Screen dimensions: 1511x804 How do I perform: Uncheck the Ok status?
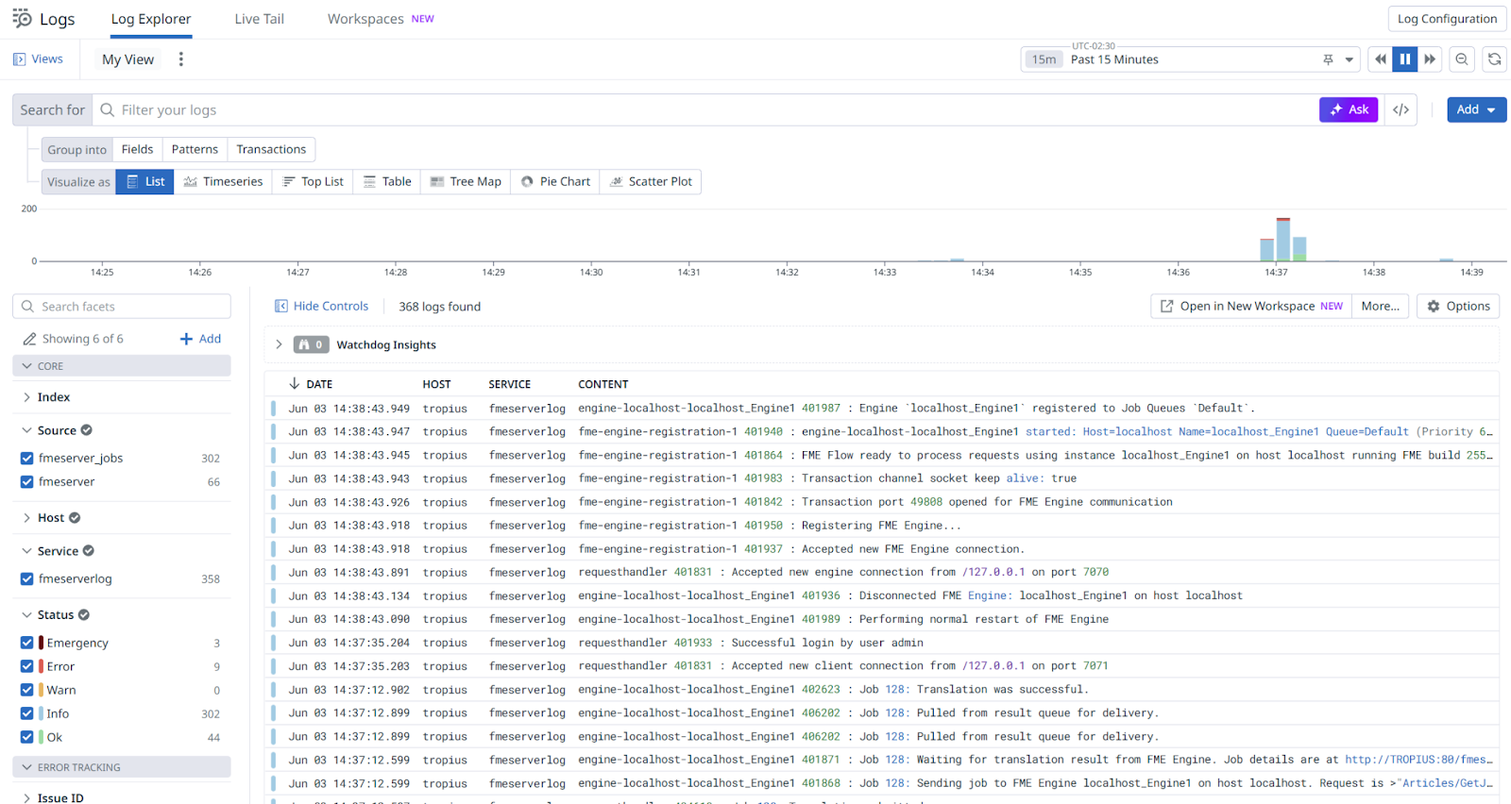click(26, 738)
